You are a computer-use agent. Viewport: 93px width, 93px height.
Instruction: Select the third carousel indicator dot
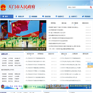pos(41,49)
